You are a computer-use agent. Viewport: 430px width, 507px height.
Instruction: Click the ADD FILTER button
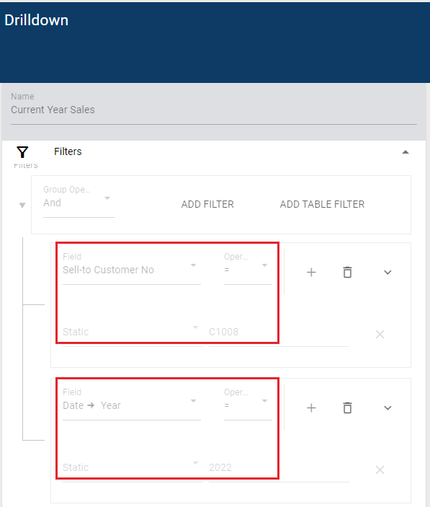tap(207, 204)
